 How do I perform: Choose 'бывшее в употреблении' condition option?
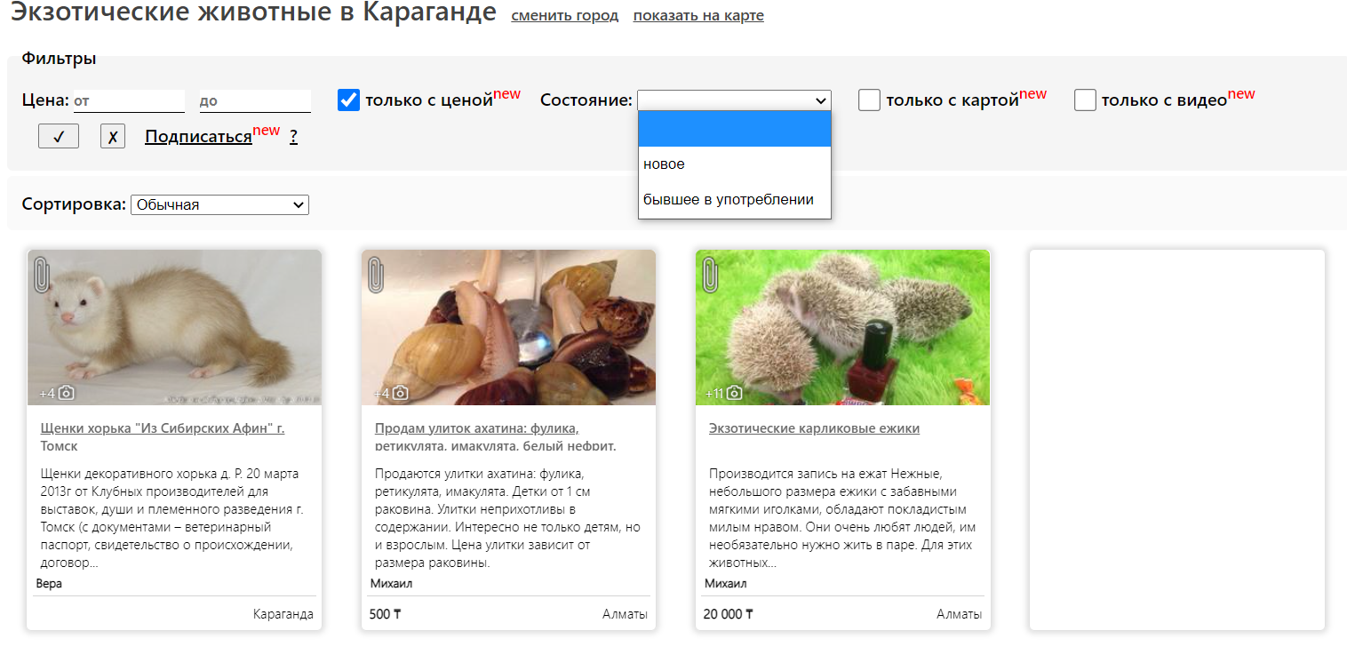click(735, 200)
